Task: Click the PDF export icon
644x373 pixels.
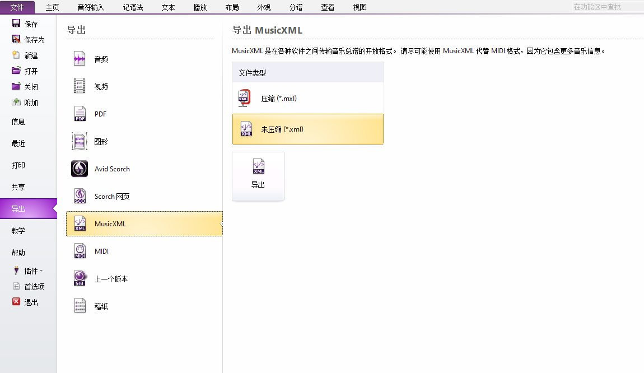Action: tap(80, 114)
